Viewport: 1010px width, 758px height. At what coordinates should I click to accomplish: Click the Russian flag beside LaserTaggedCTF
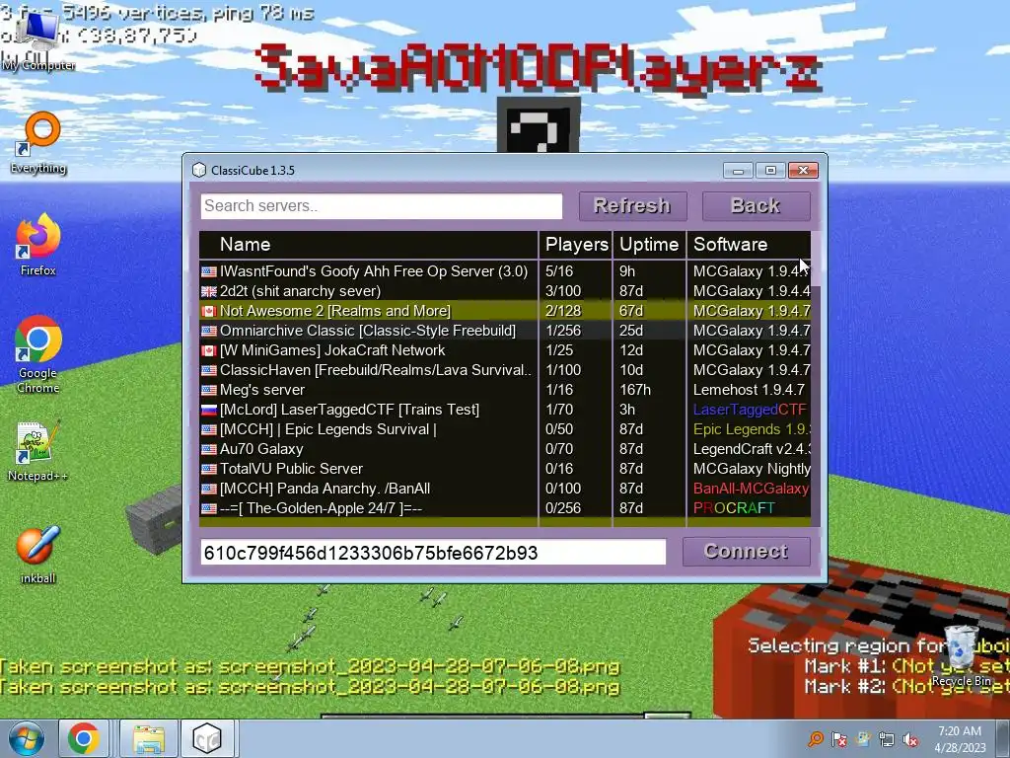click(x=209, y=410)
